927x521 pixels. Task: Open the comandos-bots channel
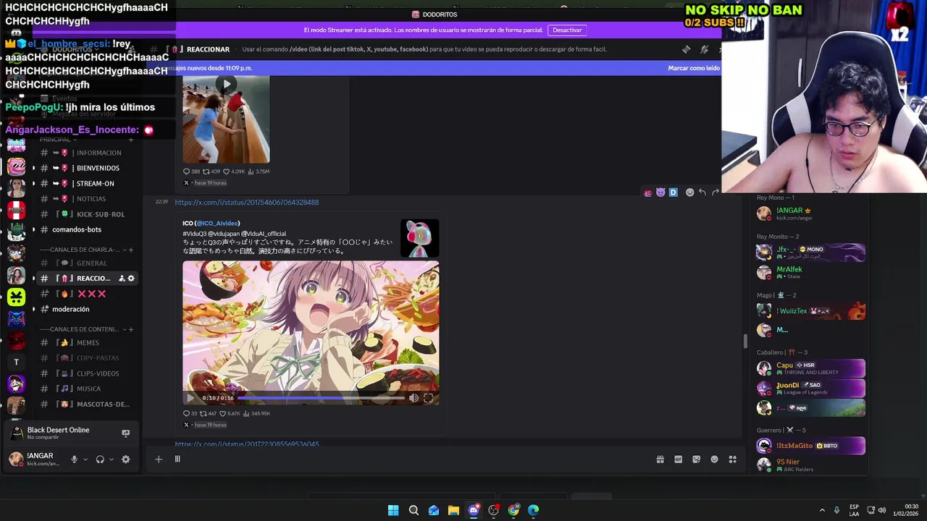(x=87, y=229)
